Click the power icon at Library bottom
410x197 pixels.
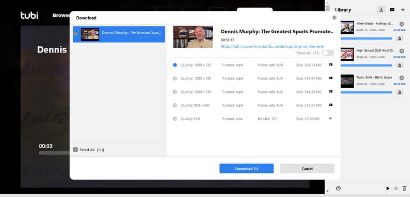338,188
